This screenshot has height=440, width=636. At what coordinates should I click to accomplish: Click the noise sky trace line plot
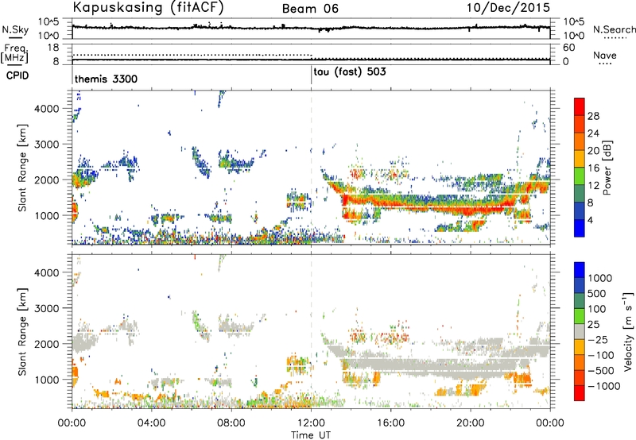point(311,28)
